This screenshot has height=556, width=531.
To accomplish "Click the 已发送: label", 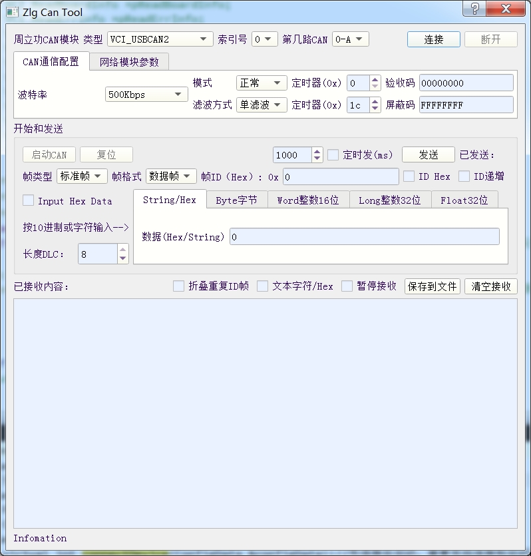I will pyautogui.click(x=477, y=154).
